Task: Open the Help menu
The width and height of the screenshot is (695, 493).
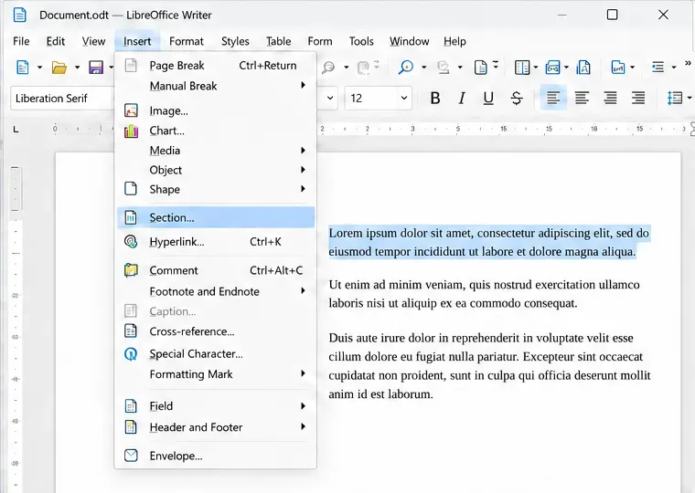Action: point(454,41)
